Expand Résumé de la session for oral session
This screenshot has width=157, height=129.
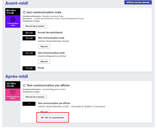[35, 26]
